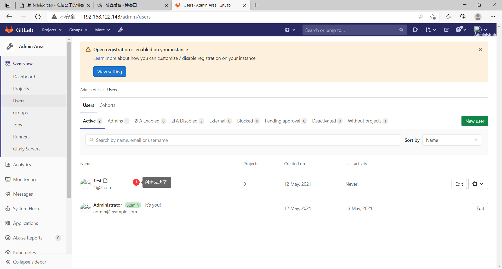
Task: Select the Users tab
Action: coord(88,105)
